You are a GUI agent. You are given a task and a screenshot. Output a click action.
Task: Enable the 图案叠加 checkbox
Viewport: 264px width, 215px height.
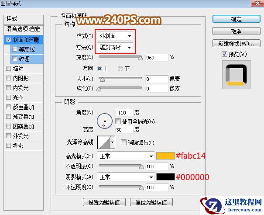tap(8, 126)
